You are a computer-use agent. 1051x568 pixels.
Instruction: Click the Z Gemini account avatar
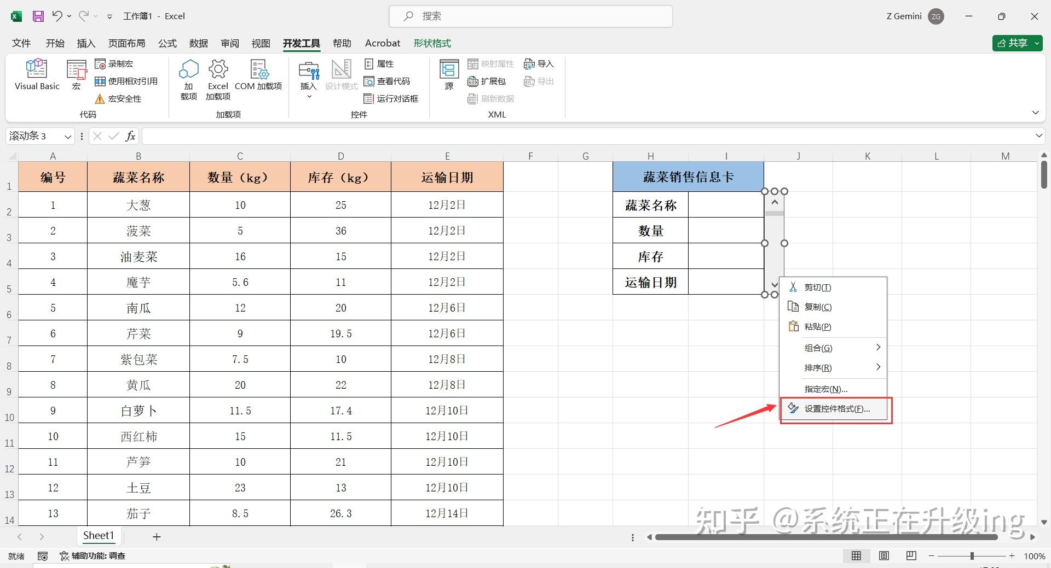tap(936, 16)
